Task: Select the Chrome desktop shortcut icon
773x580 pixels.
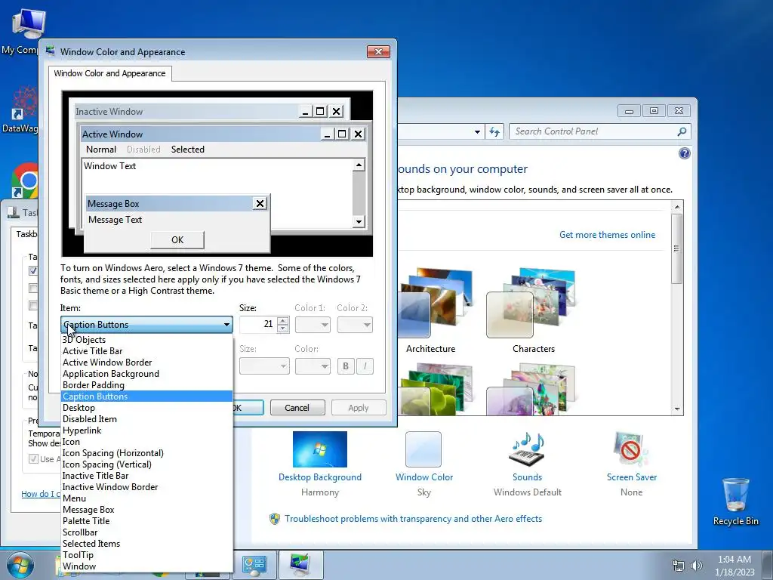Action: 25,180
